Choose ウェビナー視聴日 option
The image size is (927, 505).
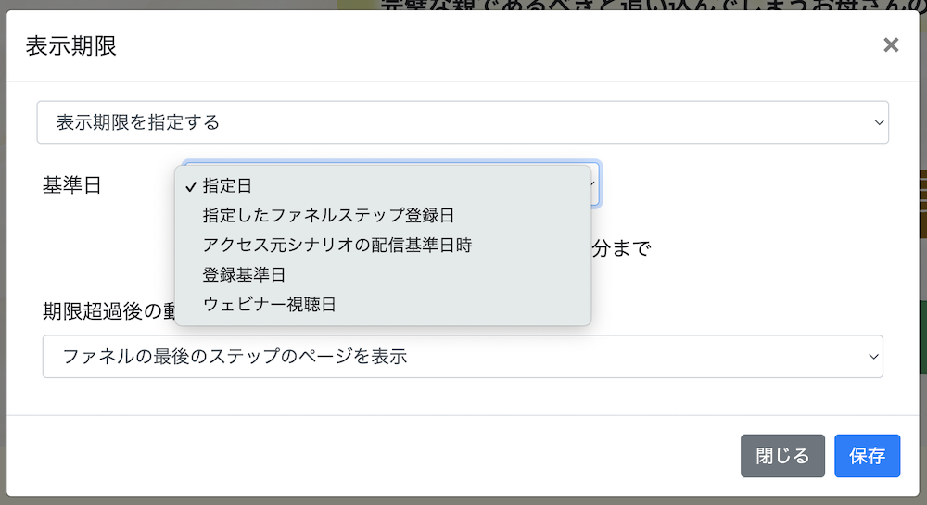(269, 304)
